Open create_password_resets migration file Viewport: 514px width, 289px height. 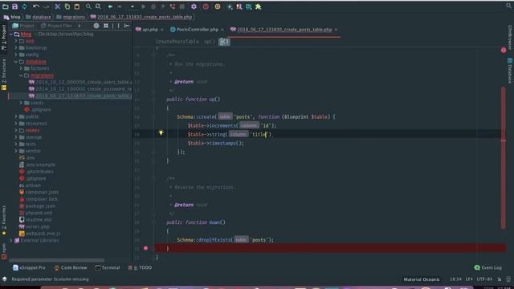click(80, 89)
